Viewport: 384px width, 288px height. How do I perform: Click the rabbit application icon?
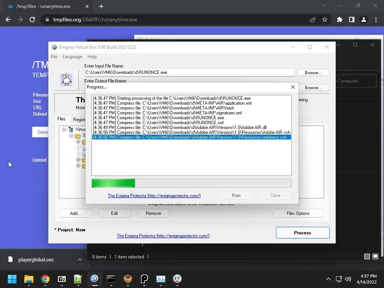(x=66, y=80)
